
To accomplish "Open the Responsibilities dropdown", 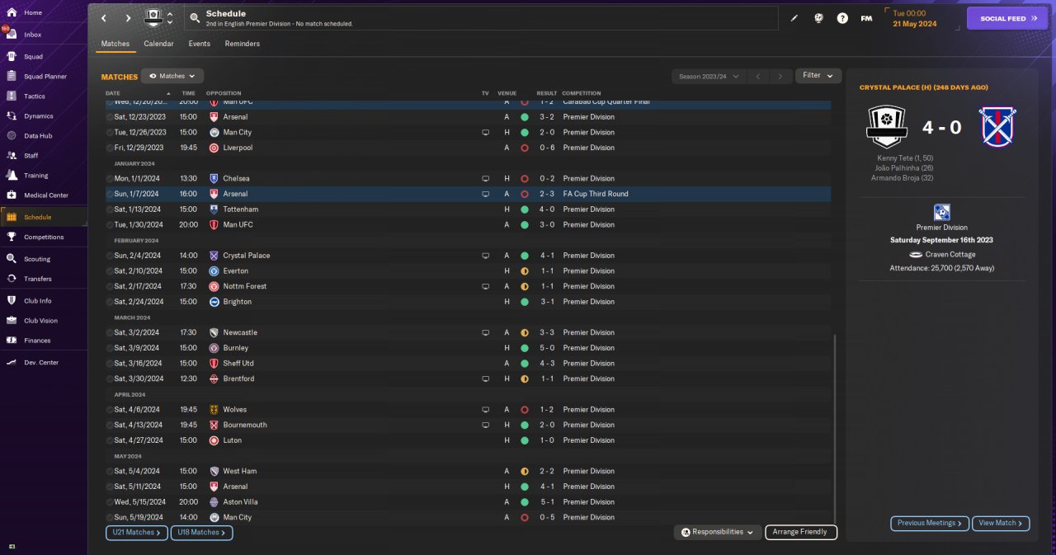I will 717,532.
